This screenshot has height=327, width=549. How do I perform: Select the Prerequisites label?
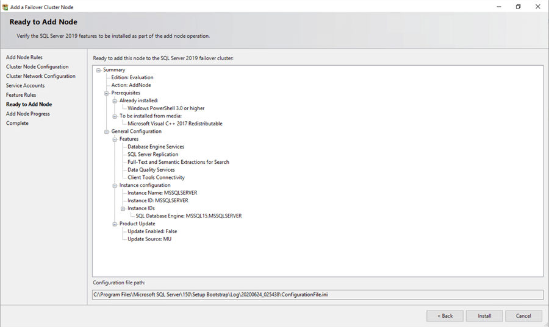126,93
